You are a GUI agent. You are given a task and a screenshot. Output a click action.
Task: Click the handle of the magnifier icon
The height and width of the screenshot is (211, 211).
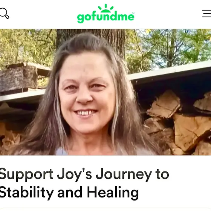pos(7,17)
